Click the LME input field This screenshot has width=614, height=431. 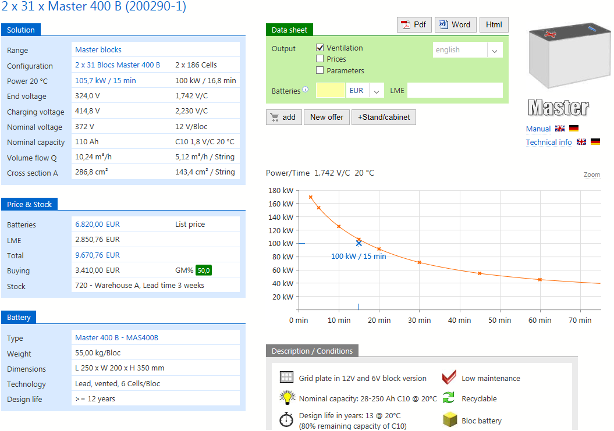coord(454,90)
